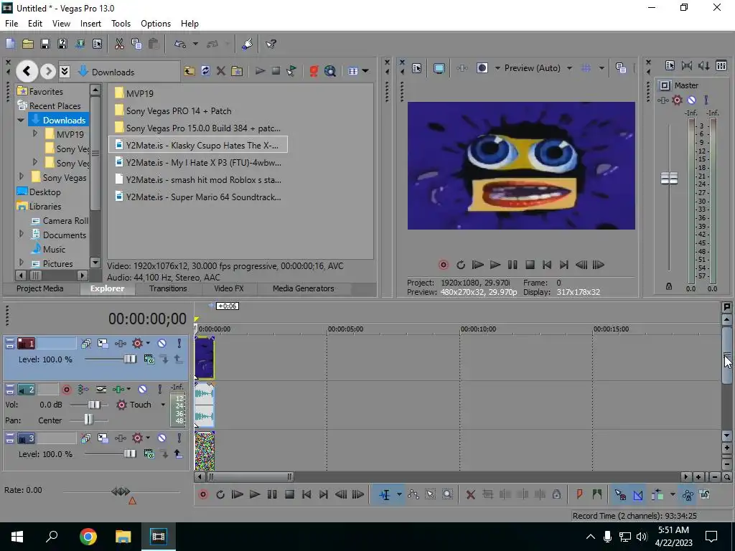
Task: Click track 2 Pan slider handle
Action: [88, 419]
